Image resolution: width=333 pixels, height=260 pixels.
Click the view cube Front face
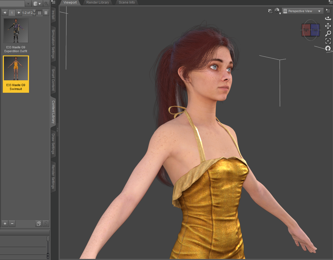(315, 30)
